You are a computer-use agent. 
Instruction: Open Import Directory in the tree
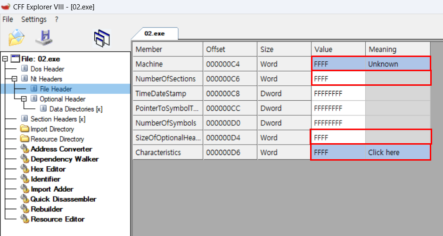tap(52, 129)
